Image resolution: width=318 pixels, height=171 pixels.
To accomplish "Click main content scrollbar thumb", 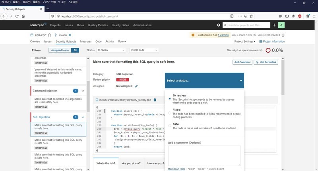I will tap(283, 78).
